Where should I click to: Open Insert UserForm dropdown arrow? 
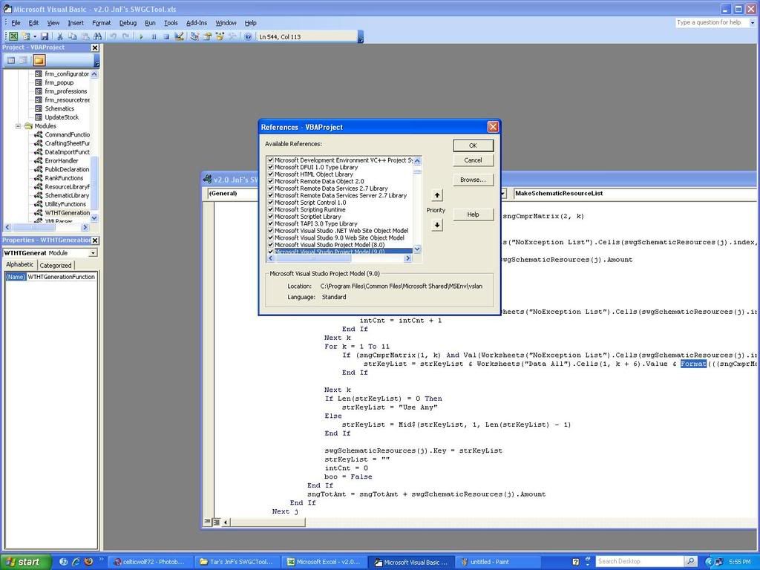tap(34, 36)
